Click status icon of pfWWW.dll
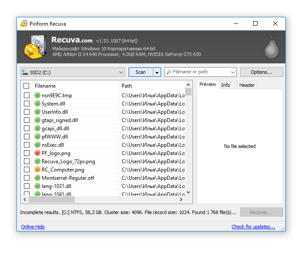Viewport: 301px width, 257px height. pyautogui.click(x=37, y=136)
